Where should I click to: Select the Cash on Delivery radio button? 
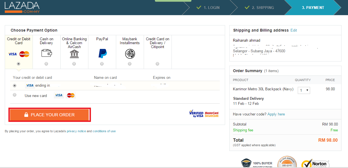pyautogui.click(x=46, y=64)
